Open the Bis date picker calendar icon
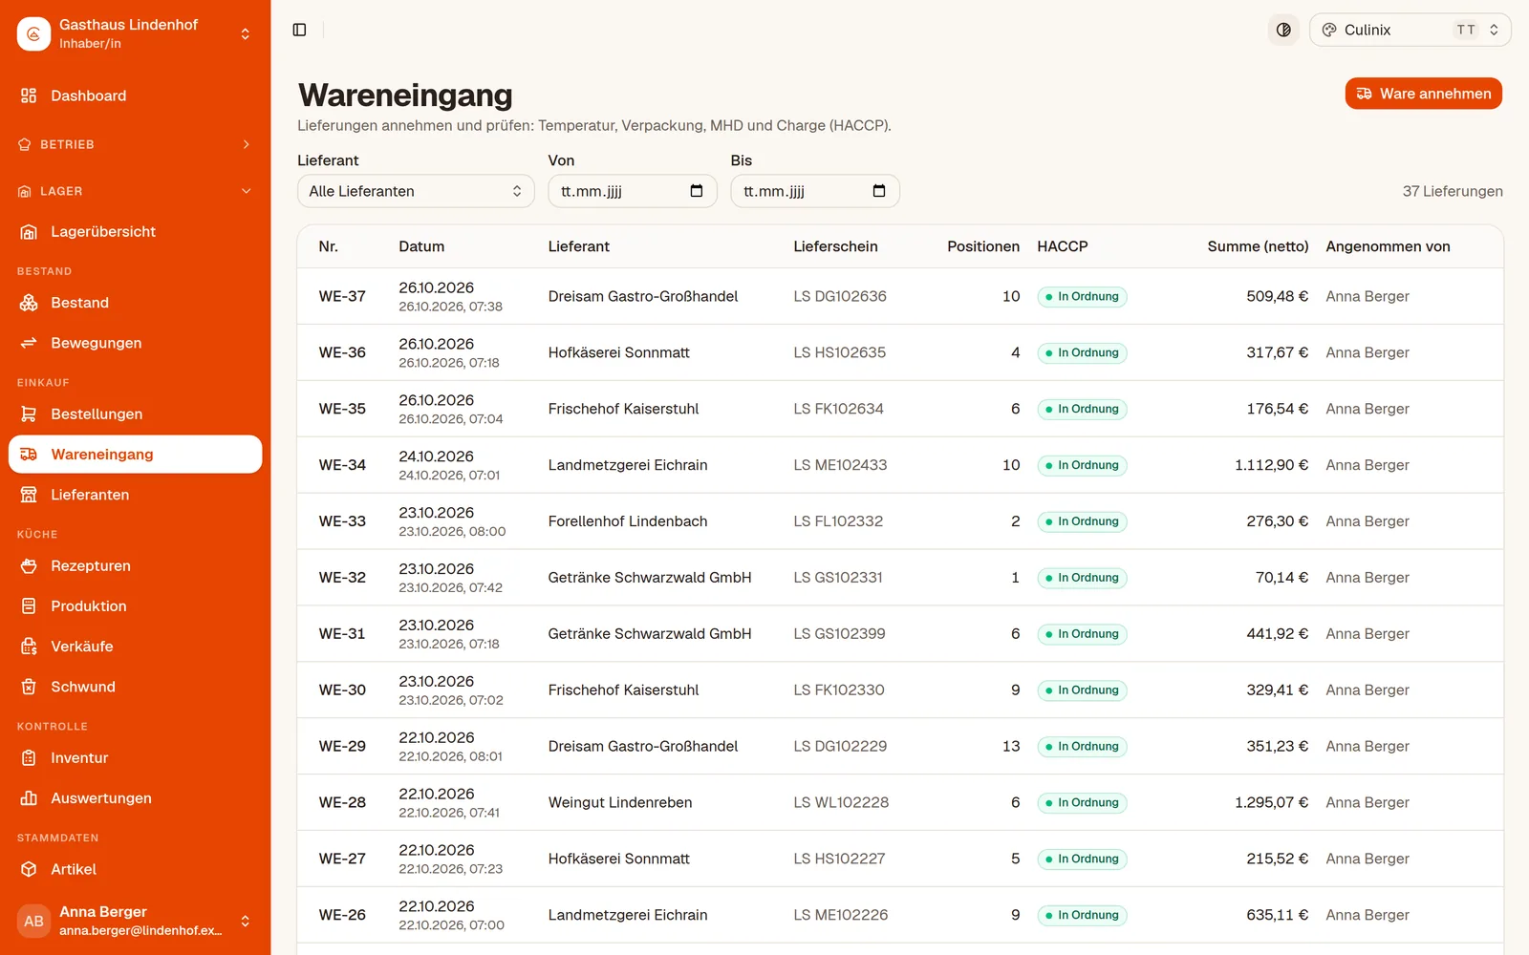This screenshot has height=955, width=1529. (x=879, y=191)
